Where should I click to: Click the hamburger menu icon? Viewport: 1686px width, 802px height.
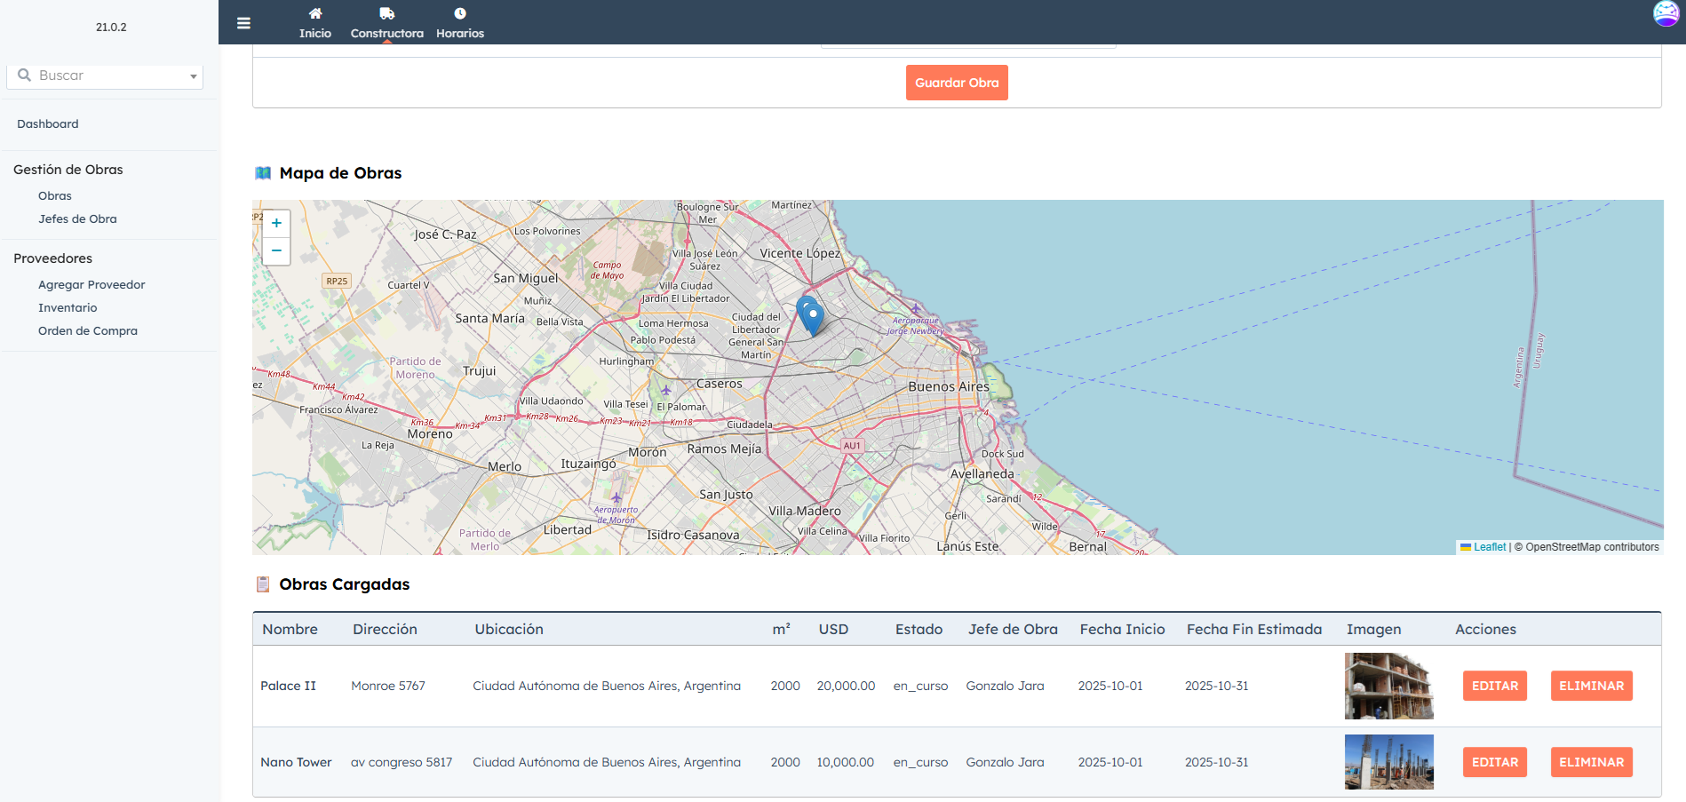[x=243, y=23]
